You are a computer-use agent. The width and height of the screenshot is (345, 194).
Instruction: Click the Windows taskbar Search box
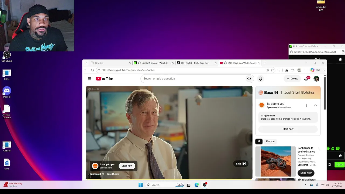point(164,185)
